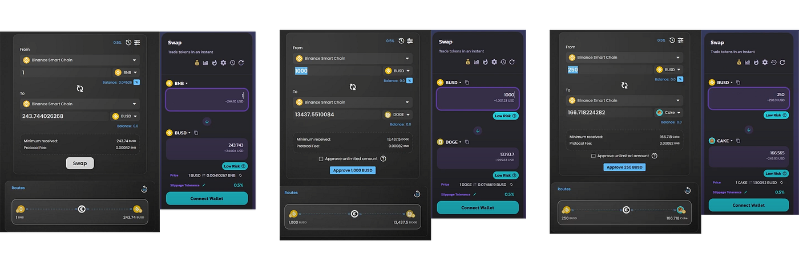Viewport: 799px width, 270px height.
Task: Click the swap direction icon between BUSD and DOGE
Action: point(353,87)
